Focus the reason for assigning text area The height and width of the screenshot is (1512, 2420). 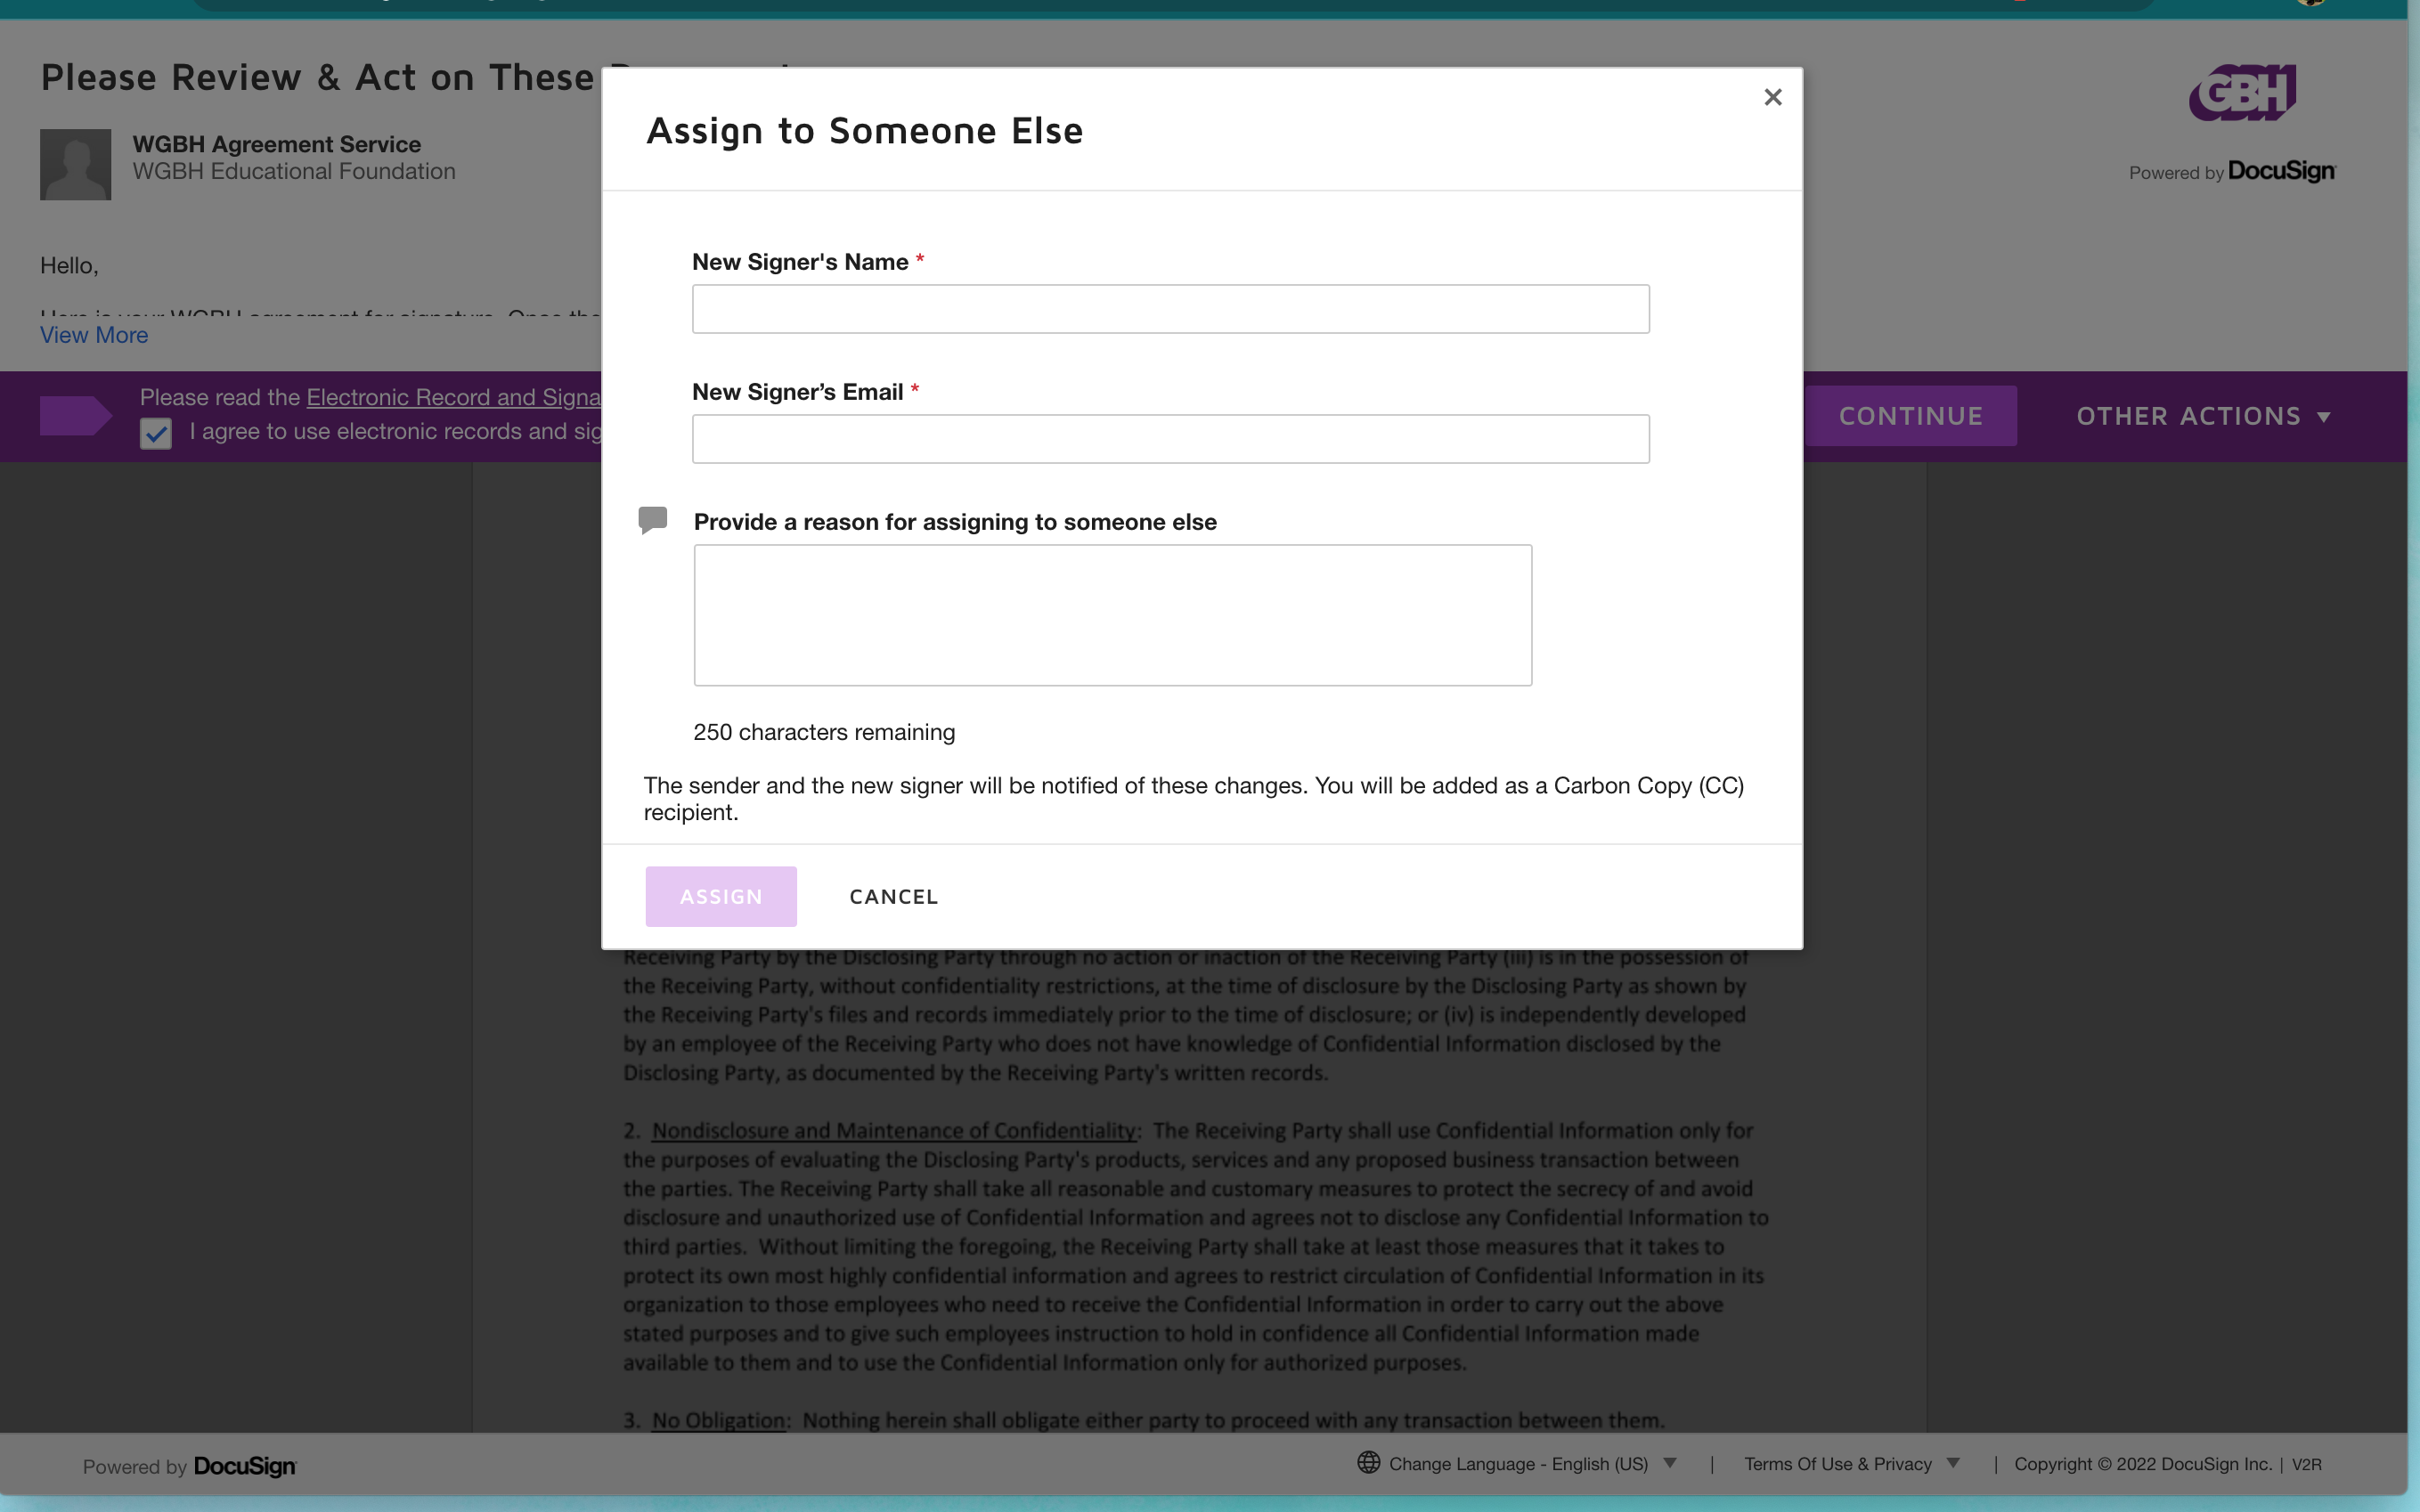[x=1112, y=615]
